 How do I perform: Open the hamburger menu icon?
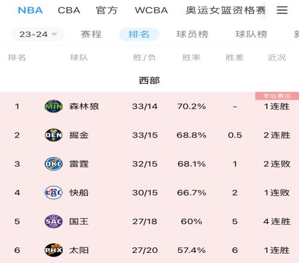[282, 10]
